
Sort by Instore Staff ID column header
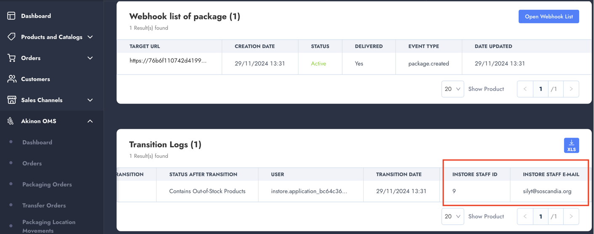coord(474,174)
